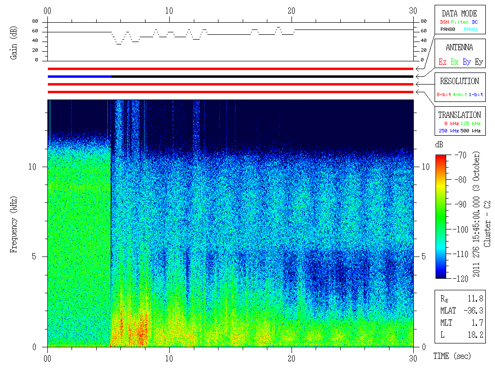Viewport: 495px width, 371px height.
Task: Click the red data mode status bar
Action: pyautogui.click(x=231, y=69)
